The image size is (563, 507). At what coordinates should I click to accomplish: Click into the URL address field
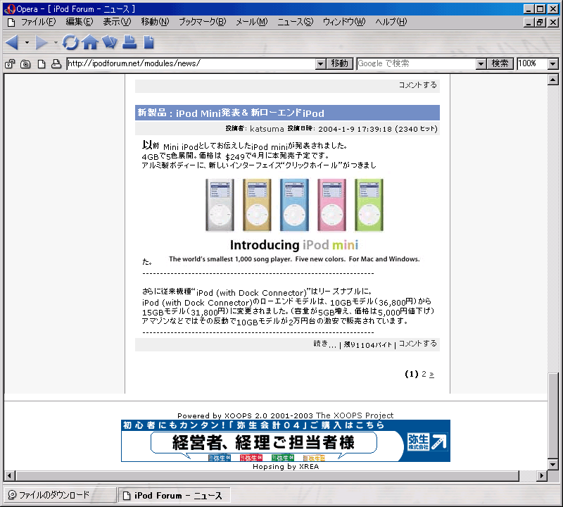tap(191, 64)
